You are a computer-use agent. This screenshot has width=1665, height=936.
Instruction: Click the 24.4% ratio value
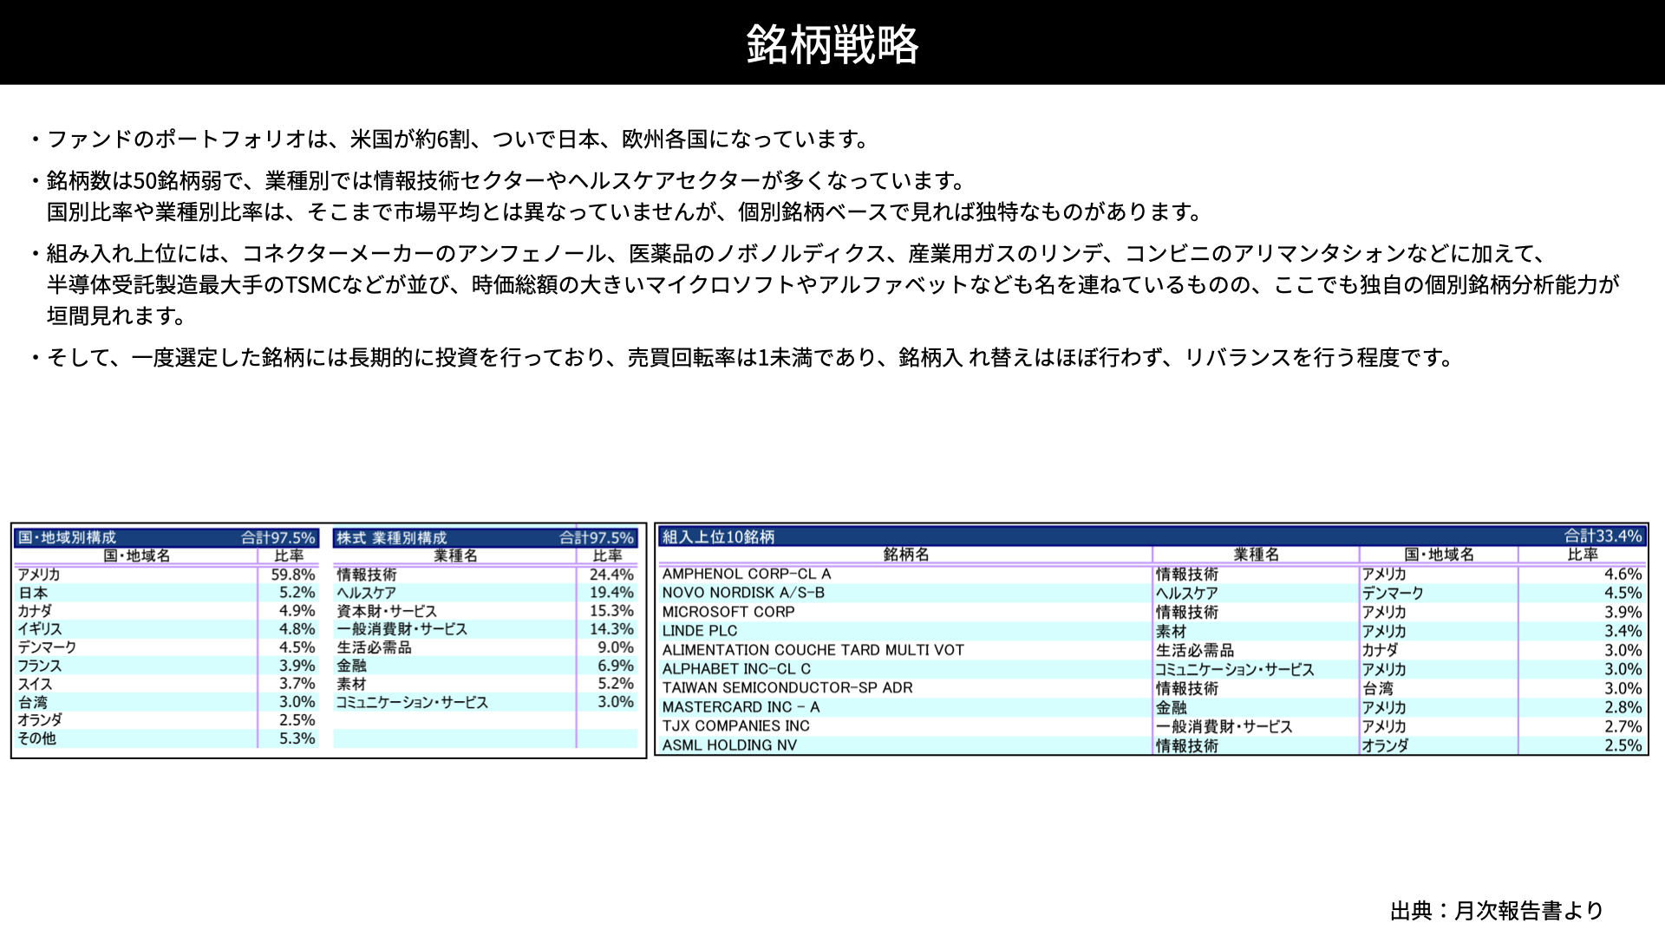[x=611, y=575]
